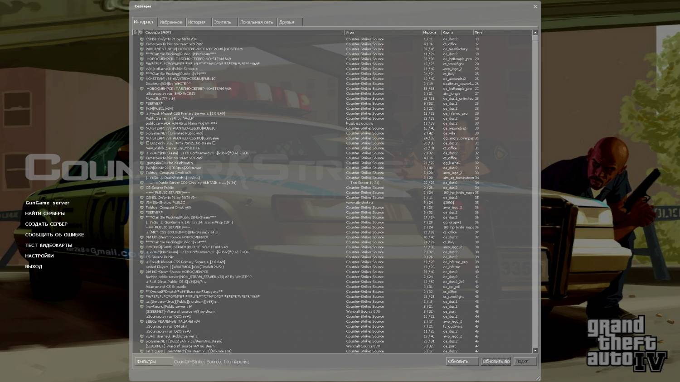Sort servers by Пинг column header
This screenshot has height=382, width=680.
(503, 32)
